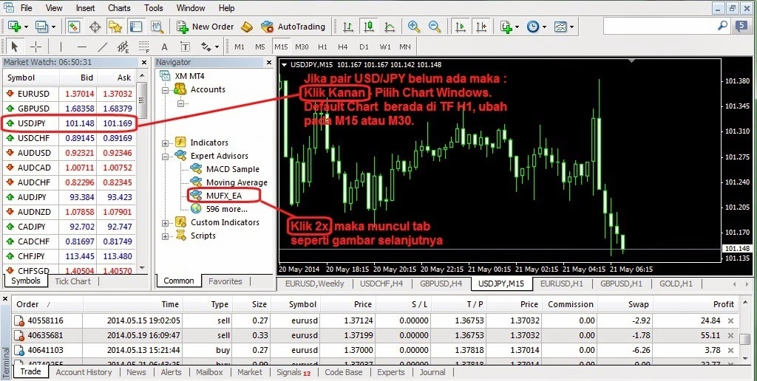757x381 pixels.
Task: Open the Templates dropdown
Action: tap(563, 27)
